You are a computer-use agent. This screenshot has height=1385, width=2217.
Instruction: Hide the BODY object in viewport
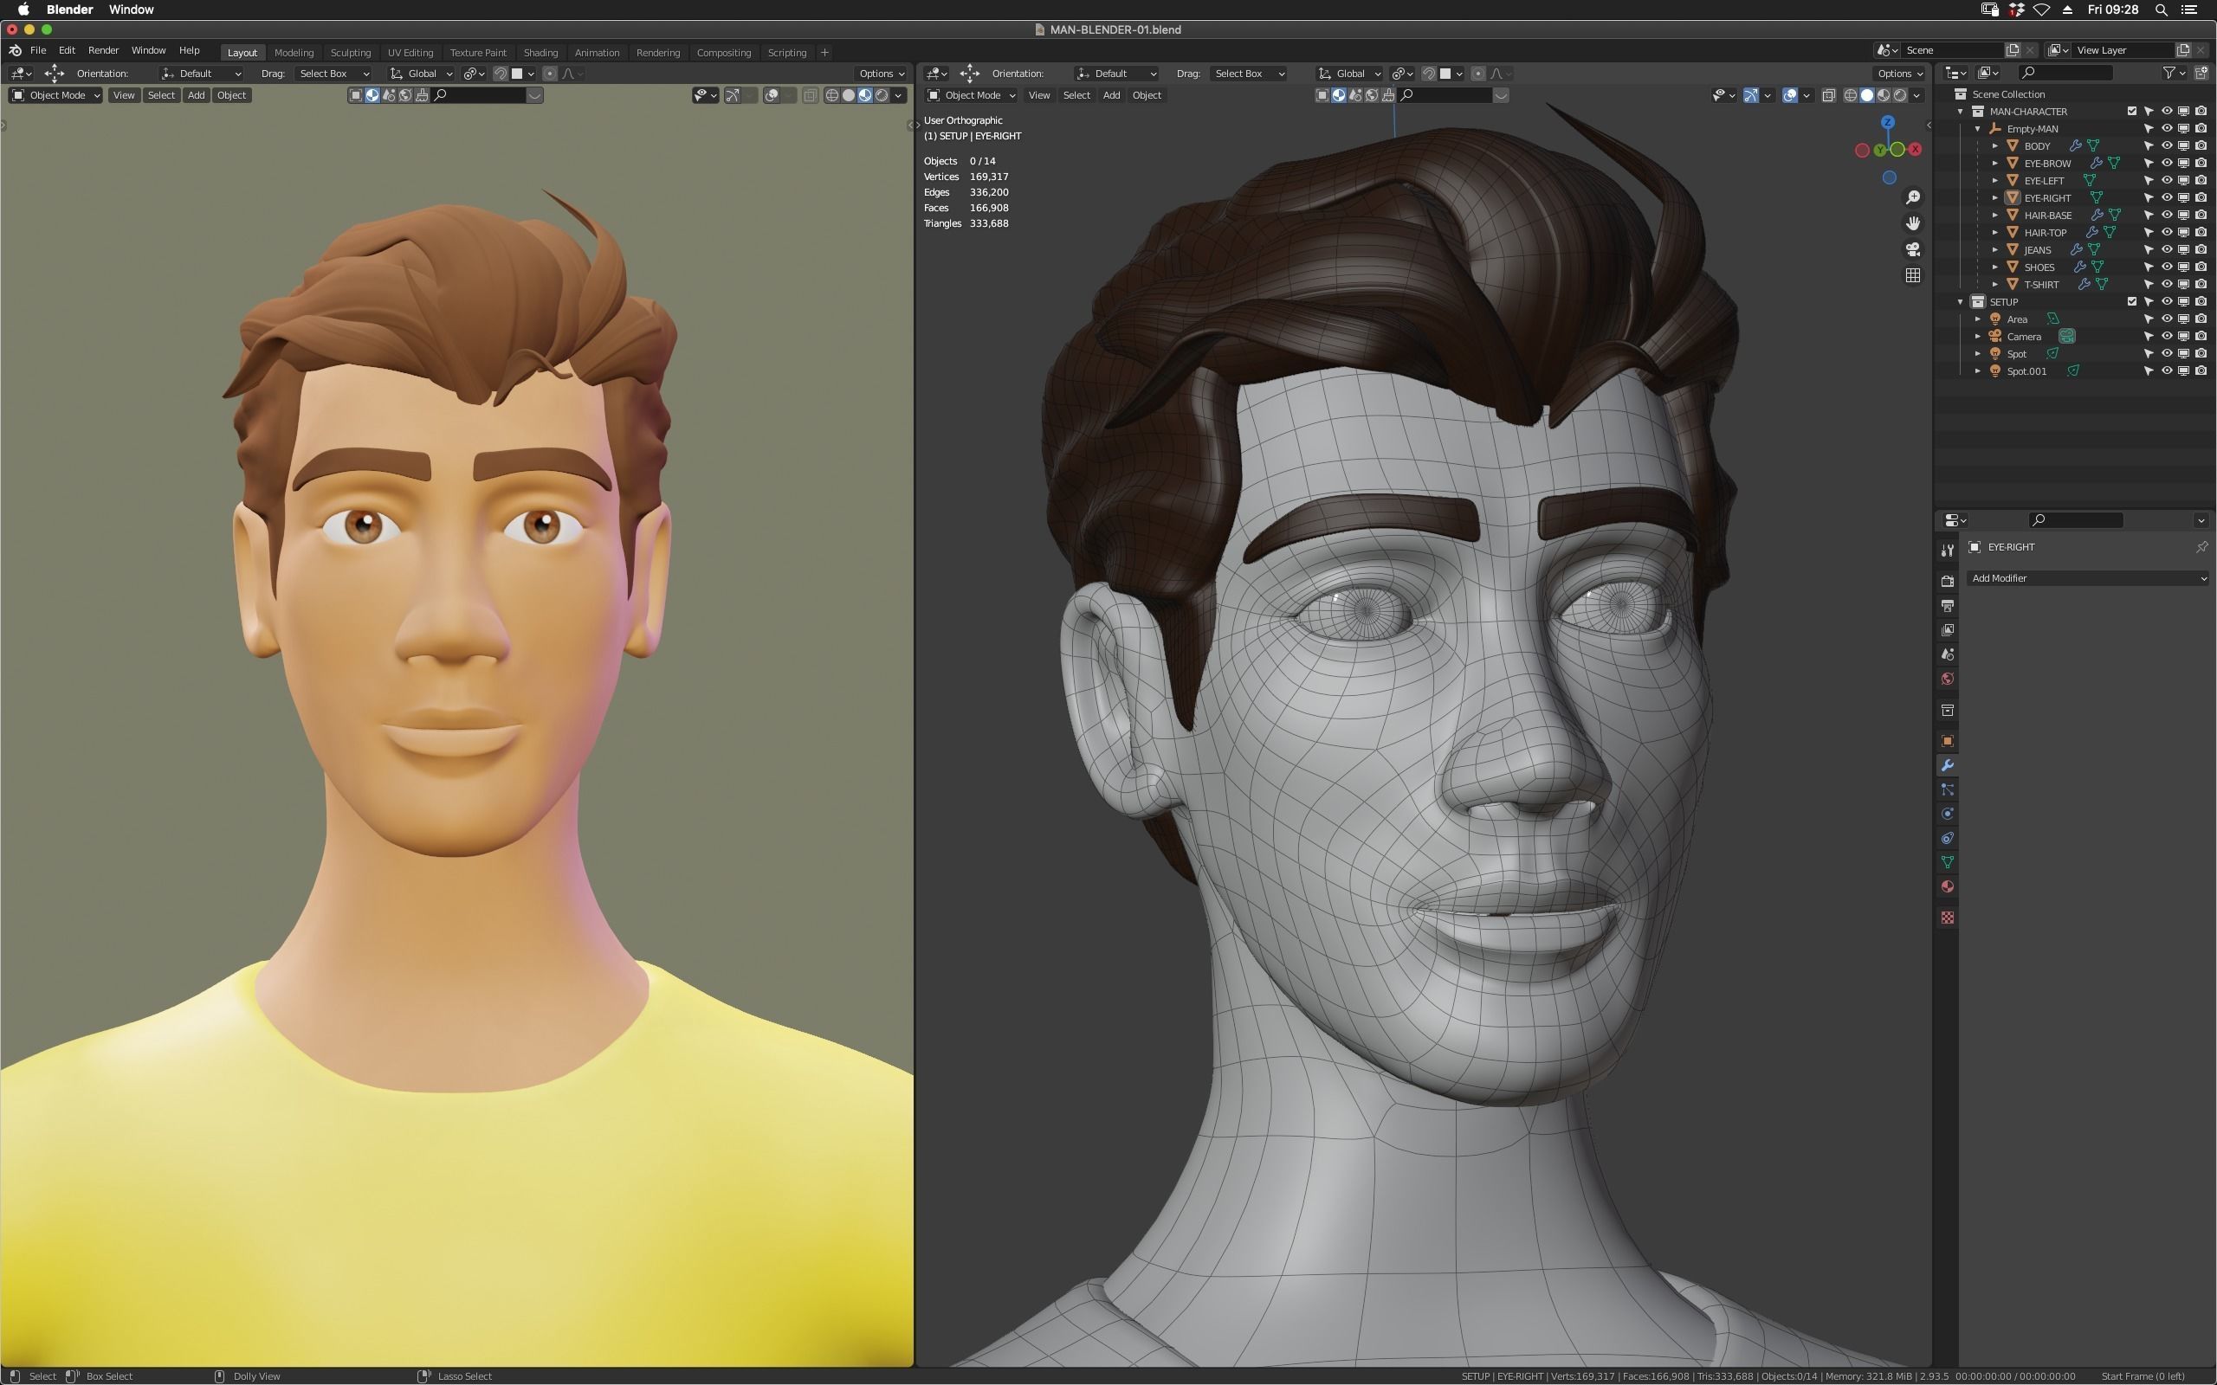[2167, 145]
